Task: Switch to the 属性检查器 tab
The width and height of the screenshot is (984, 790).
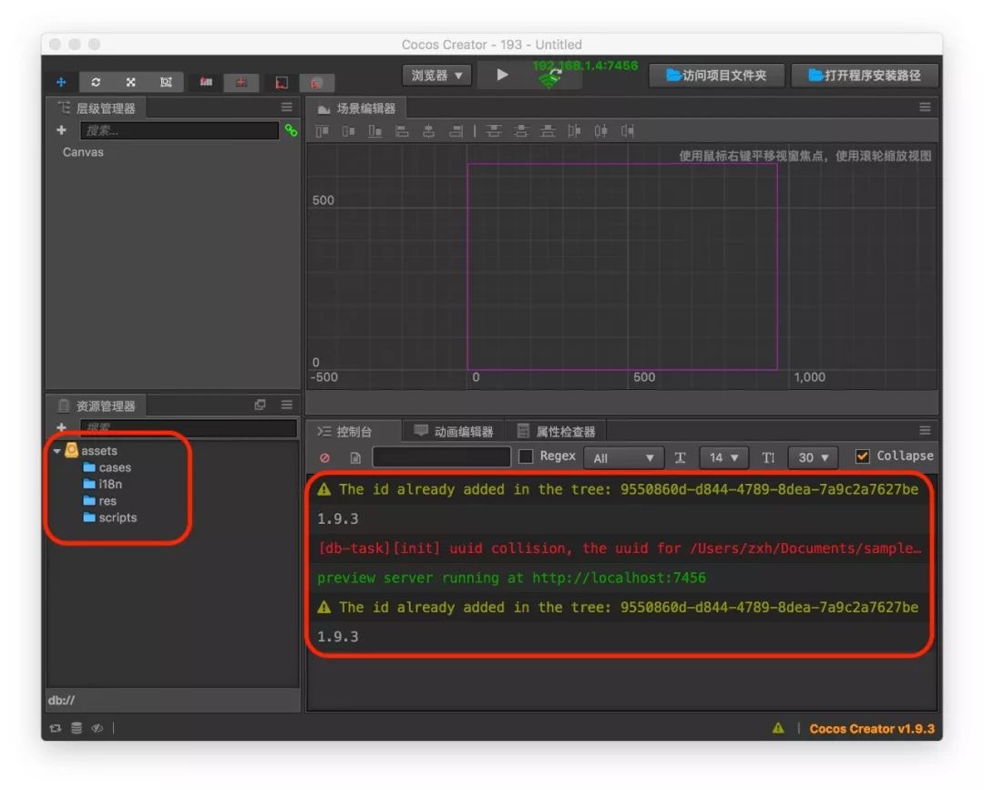Action: coord(556,431)
